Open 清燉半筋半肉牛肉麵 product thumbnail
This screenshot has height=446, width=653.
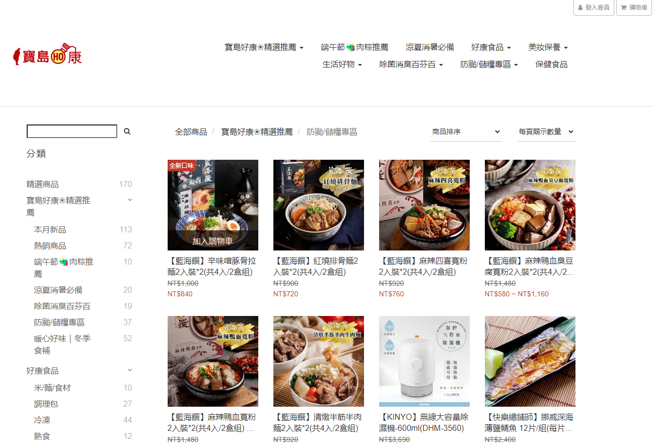click(x=319, y=361)
